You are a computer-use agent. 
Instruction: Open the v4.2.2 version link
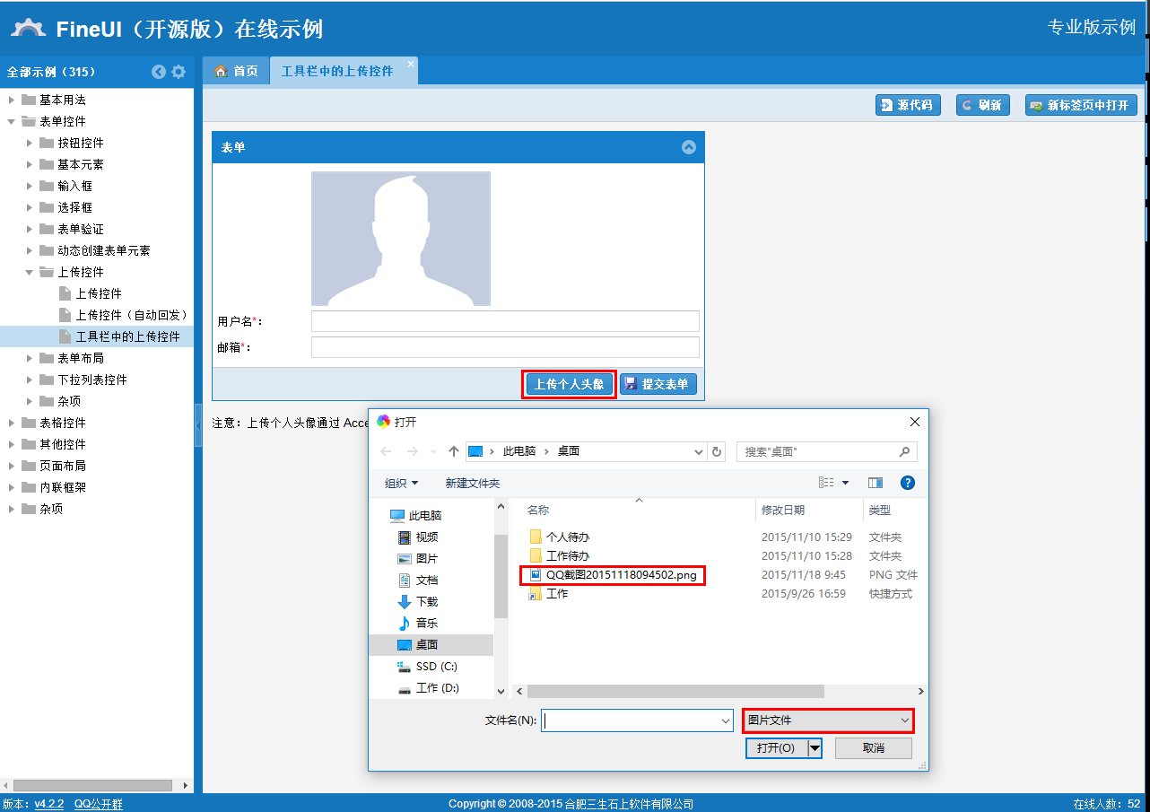(49, 804)
